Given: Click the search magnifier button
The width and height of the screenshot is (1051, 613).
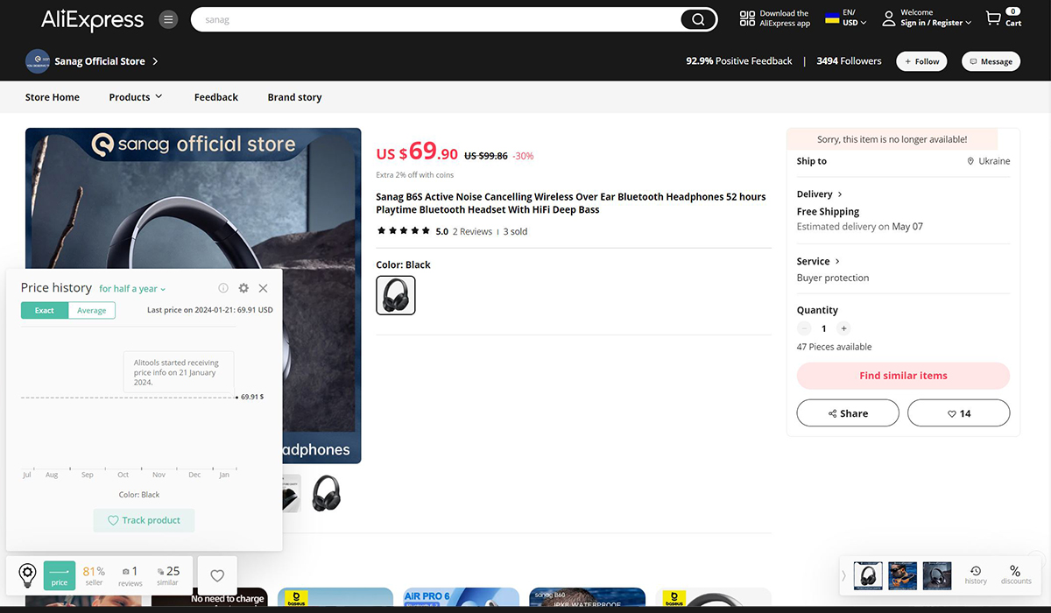Looking at the screenshot, I should (698, 19).
